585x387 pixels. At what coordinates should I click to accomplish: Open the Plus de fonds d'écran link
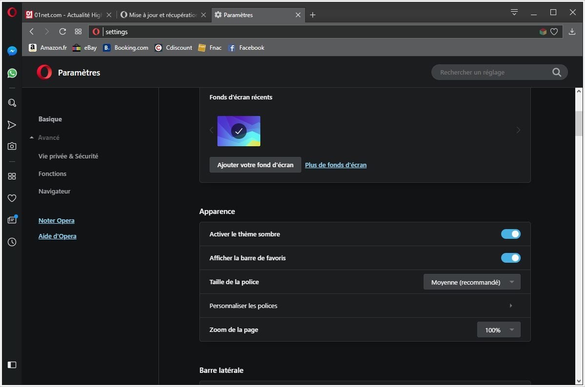[335, 165]
